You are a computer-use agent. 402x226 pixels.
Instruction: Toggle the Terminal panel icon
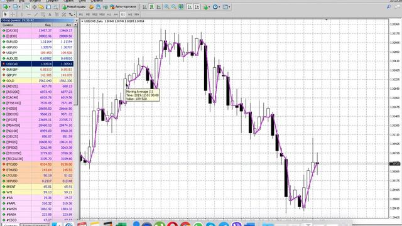(48, 7)
